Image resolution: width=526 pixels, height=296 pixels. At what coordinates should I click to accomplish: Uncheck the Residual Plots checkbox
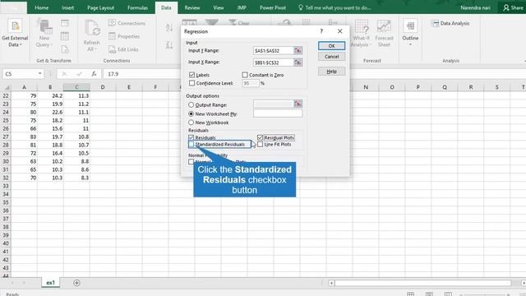pos(260,137)
